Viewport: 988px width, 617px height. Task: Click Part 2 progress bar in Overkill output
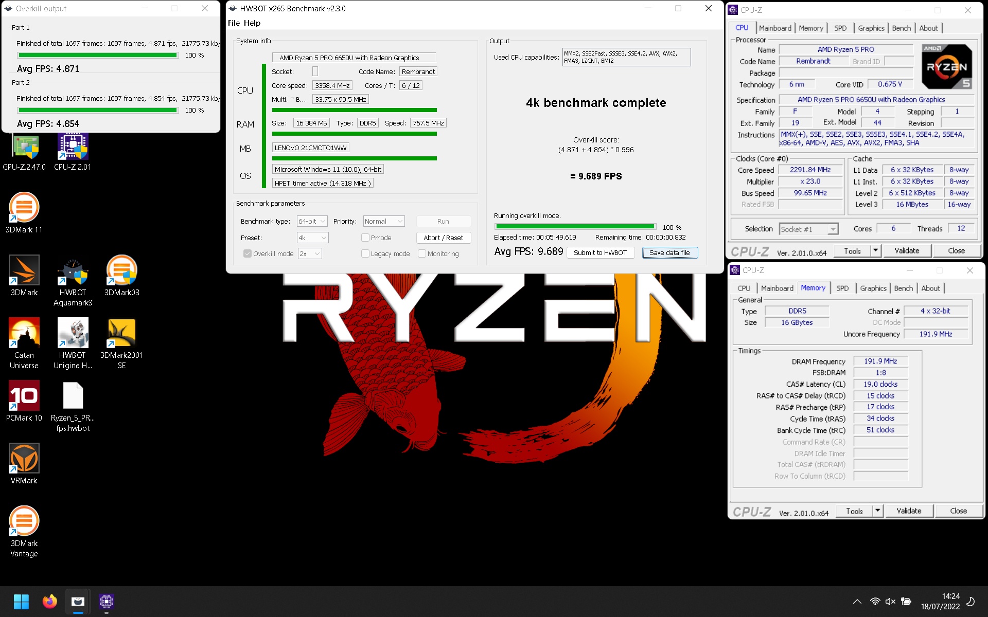[98, 110]
